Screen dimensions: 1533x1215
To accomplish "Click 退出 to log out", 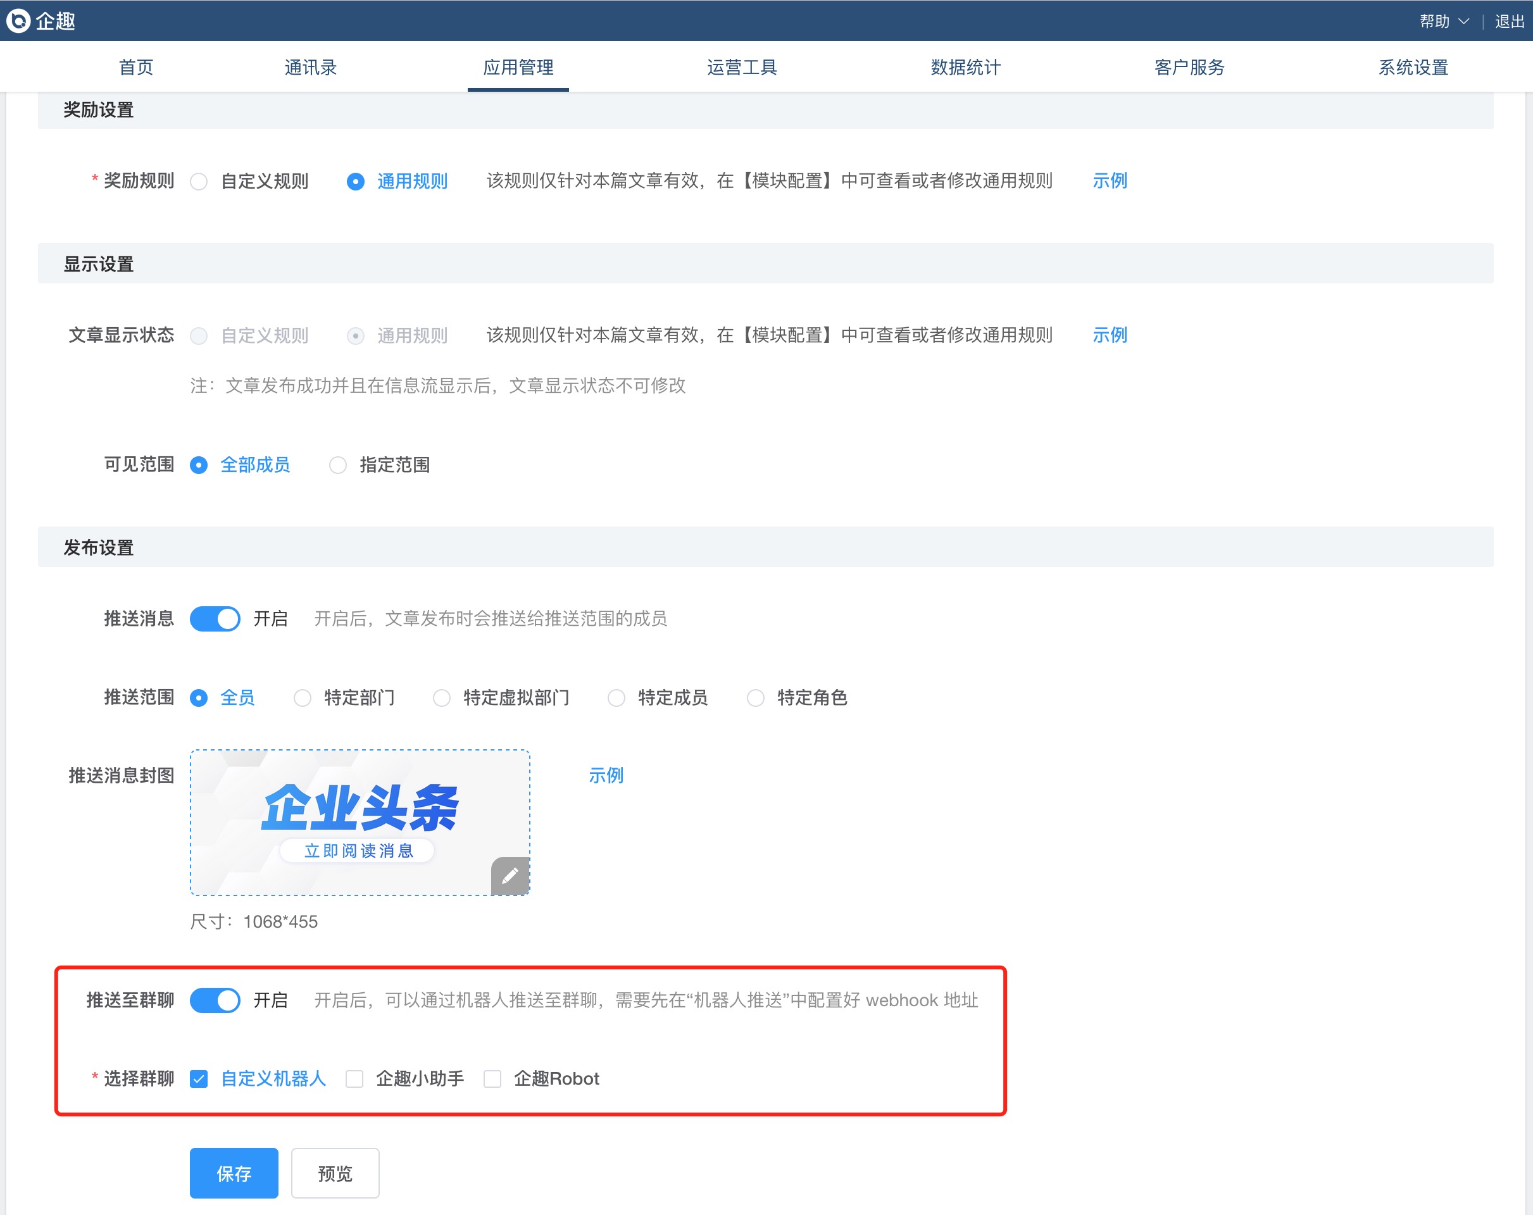I will [1509, 22].
